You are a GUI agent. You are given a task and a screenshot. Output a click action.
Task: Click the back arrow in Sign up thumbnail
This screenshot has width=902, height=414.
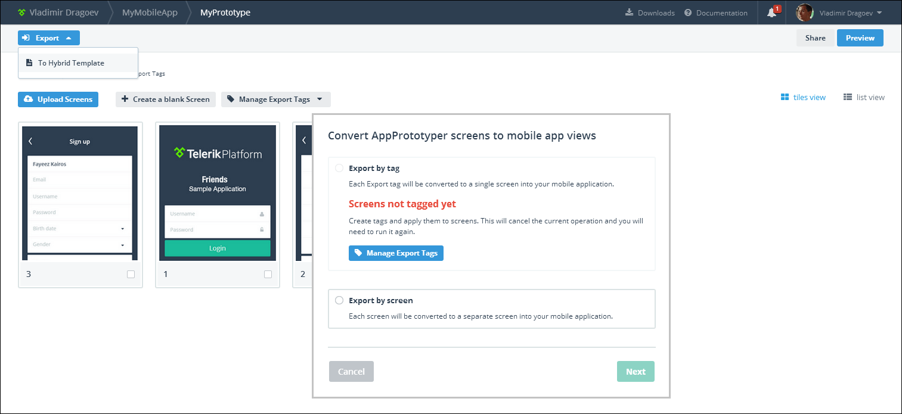click(x=30, y=141)
